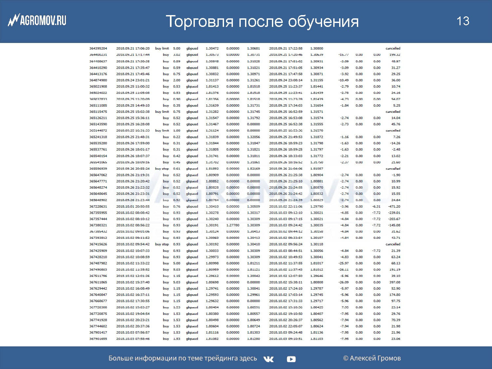Viewport: 492px width, 369px height.
Task: Click close time 2018.09.21 17:22:58
Action: click(x=286, y=48)
